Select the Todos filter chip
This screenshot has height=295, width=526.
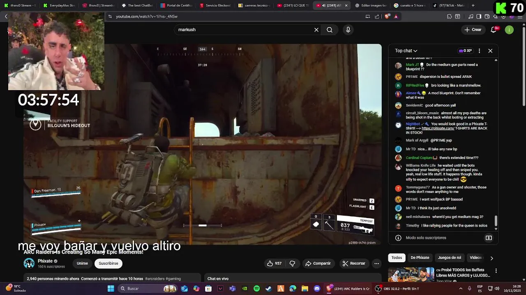coord(397,258)
